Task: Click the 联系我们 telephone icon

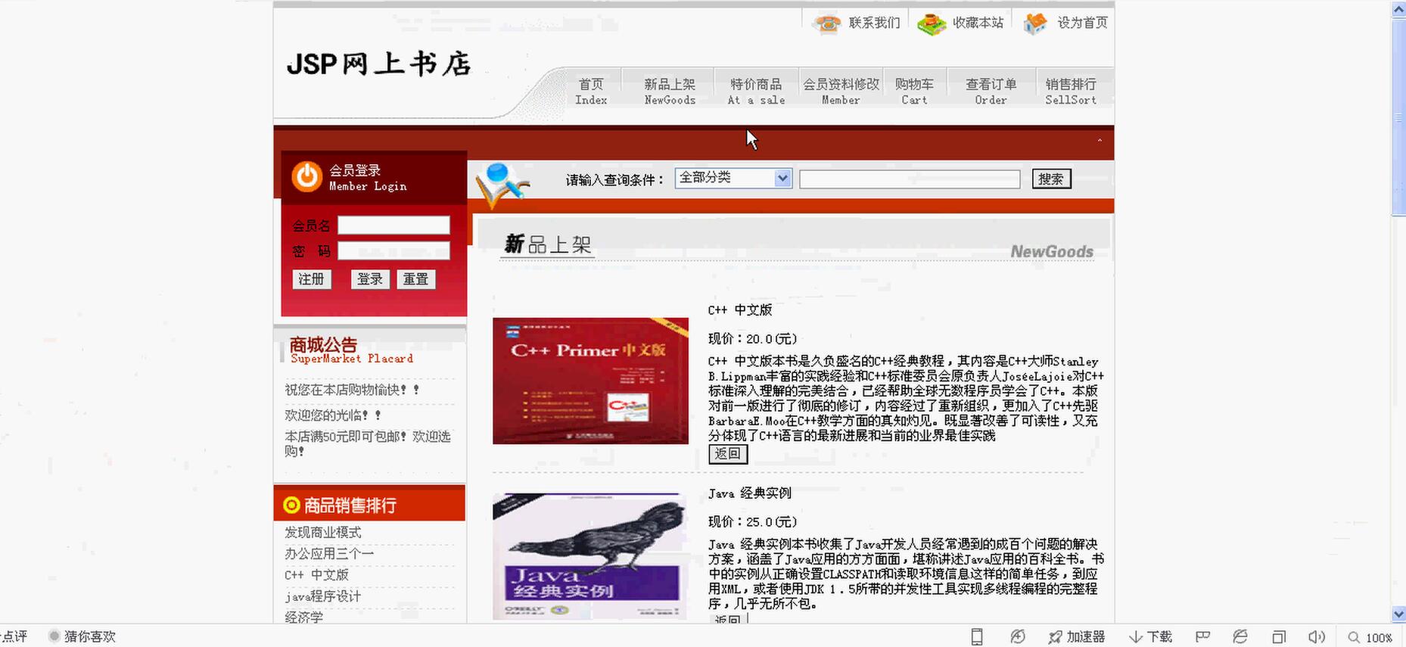Action: pos(826,23)
